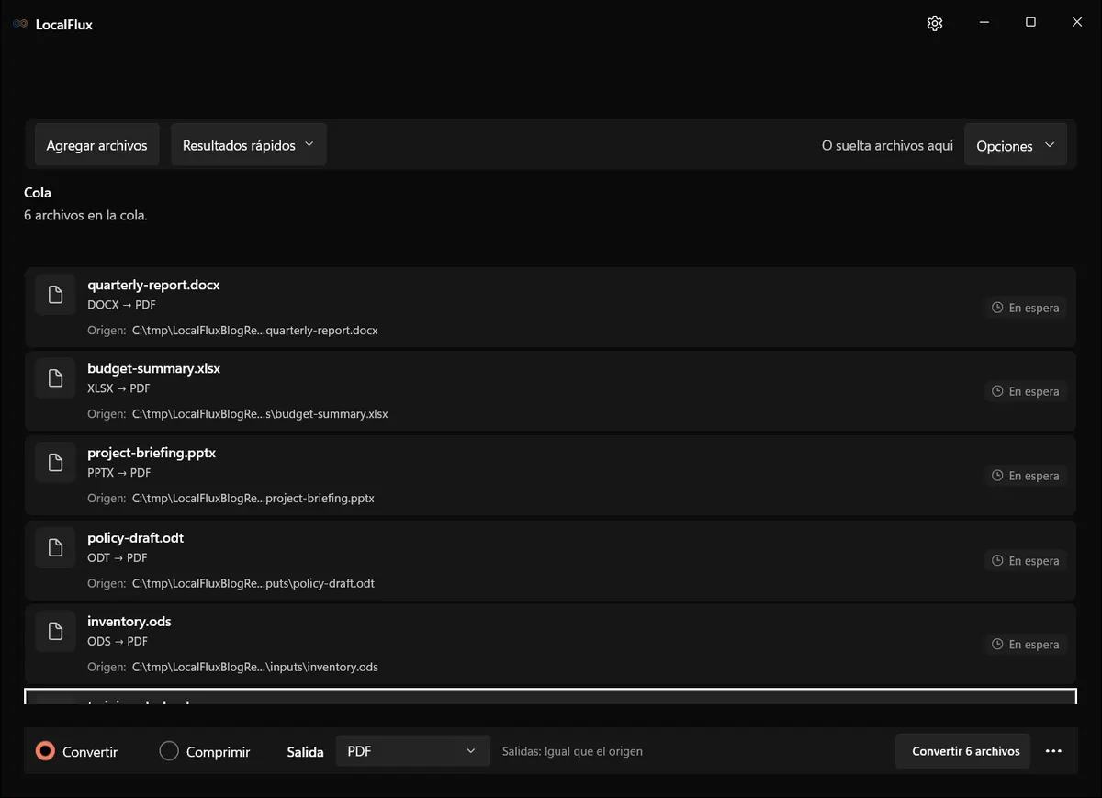This screenshot has width=1102, height=798.
Task: Click file icon for quarterly-report.docx
Action: [55, 294]
